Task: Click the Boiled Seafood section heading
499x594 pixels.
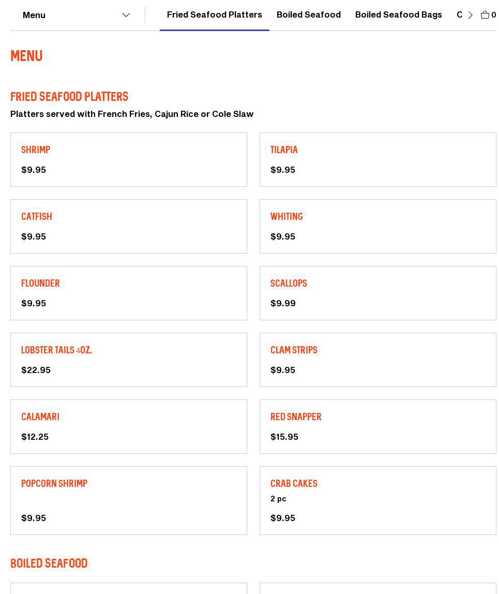Action: 49,563
